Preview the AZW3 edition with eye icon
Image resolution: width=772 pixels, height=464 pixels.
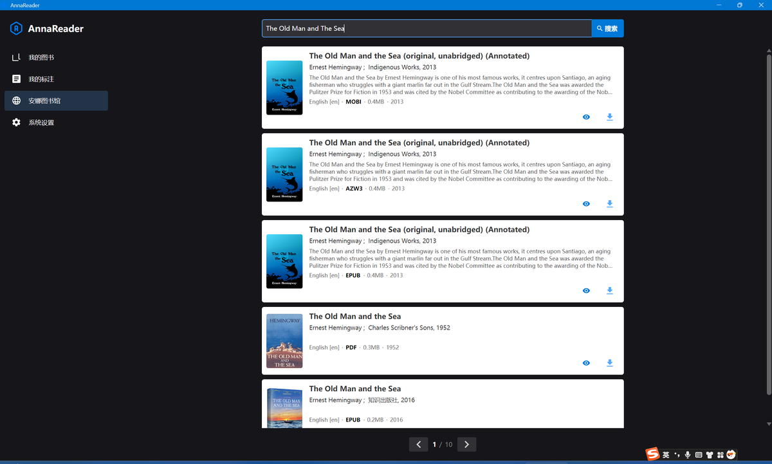(586, 204)
